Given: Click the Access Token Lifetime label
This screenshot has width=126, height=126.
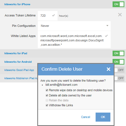Looking at the screenshot, I should 20,15.
